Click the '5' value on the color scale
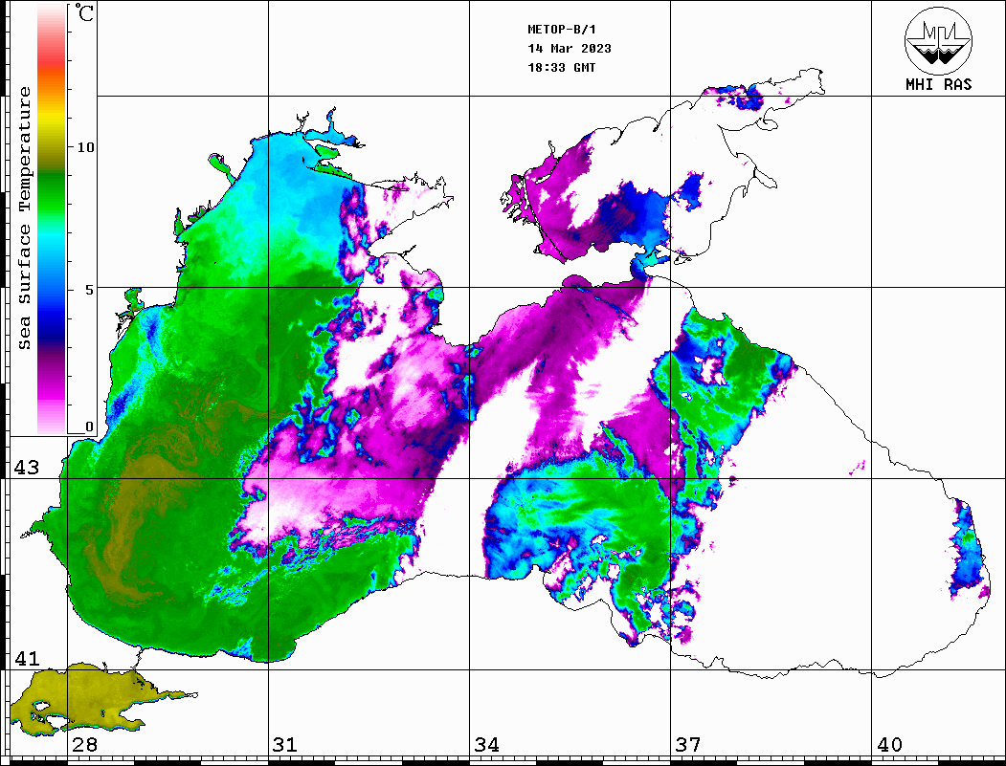 pos(89,290)
